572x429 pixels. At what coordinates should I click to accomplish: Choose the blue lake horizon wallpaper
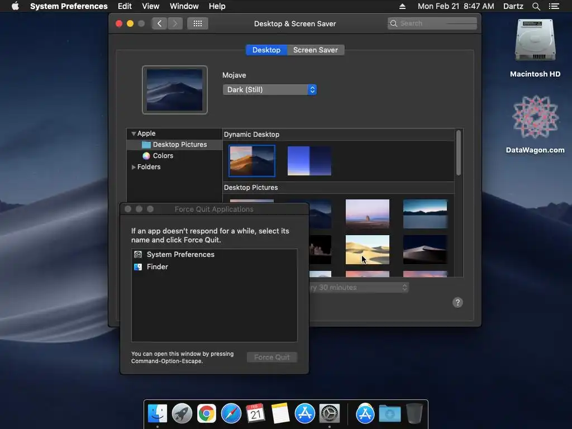(x=425, y=214)
